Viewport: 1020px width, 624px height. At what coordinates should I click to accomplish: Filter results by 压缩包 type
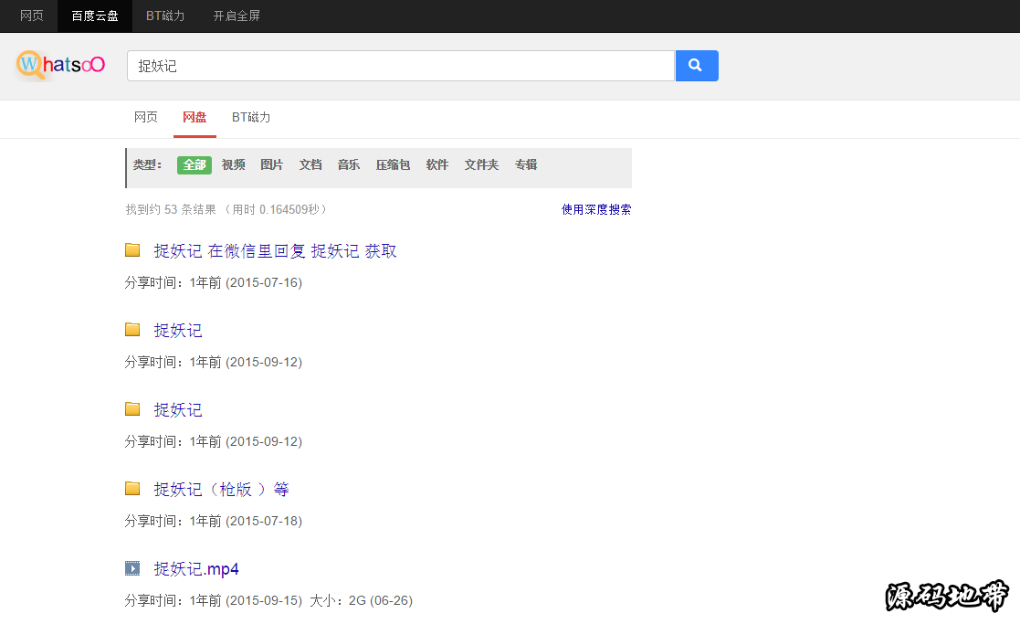pos(393,164)
